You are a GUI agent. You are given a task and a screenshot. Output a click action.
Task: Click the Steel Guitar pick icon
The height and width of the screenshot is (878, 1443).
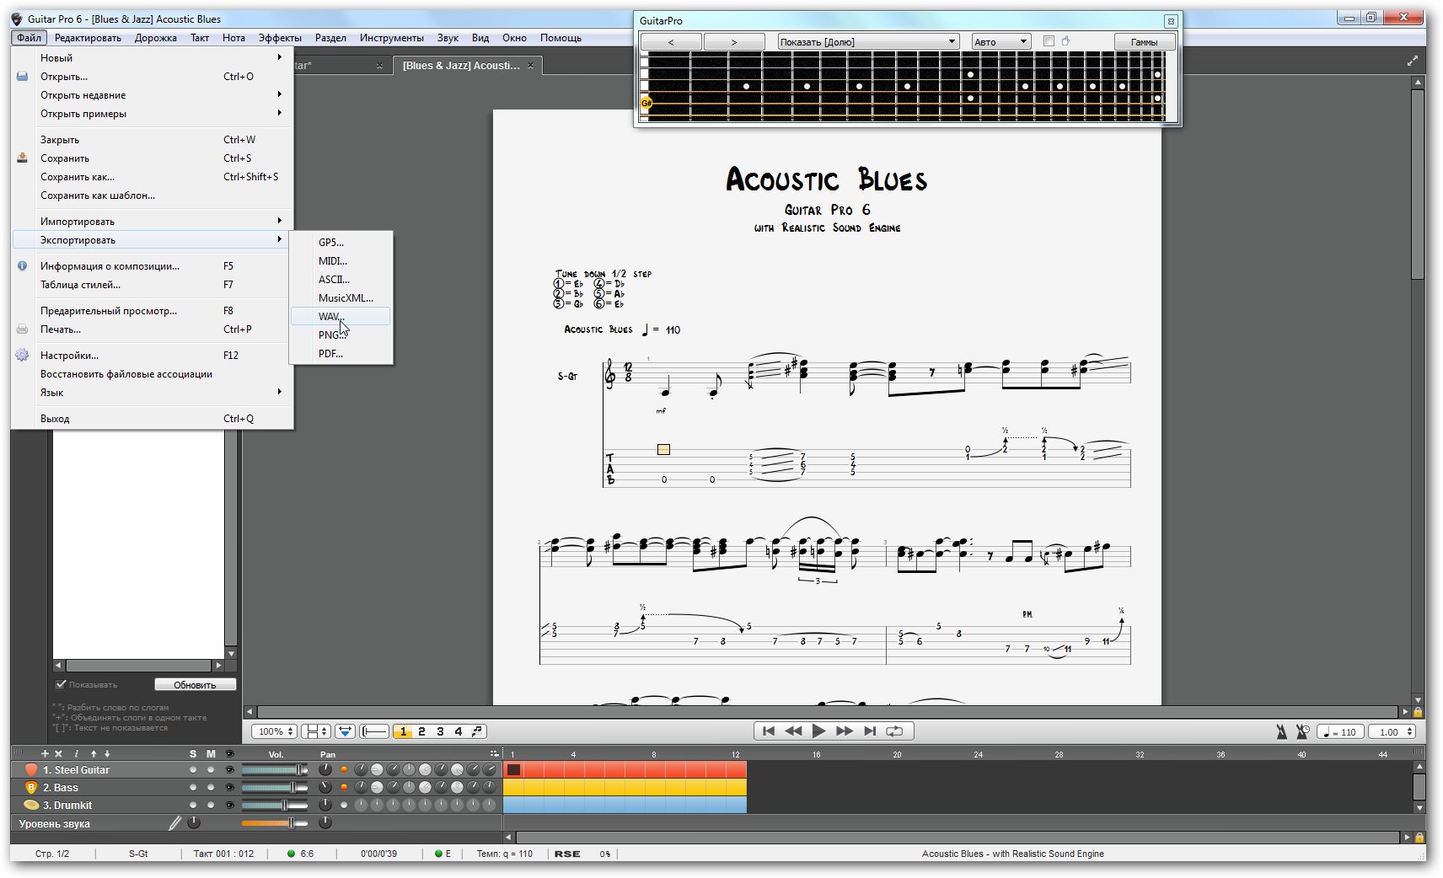point(31,769)
